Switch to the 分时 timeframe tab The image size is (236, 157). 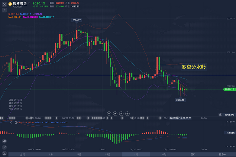pos(22,154)
